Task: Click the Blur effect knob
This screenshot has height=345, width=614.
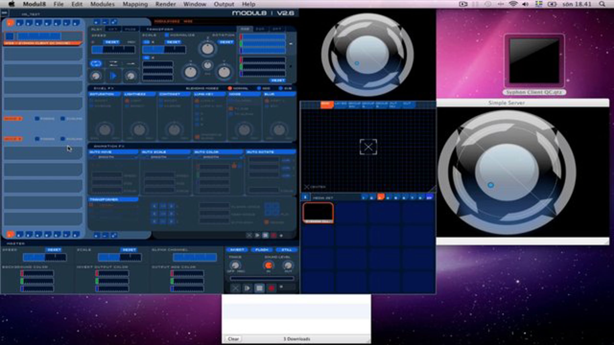Action: 279,130
